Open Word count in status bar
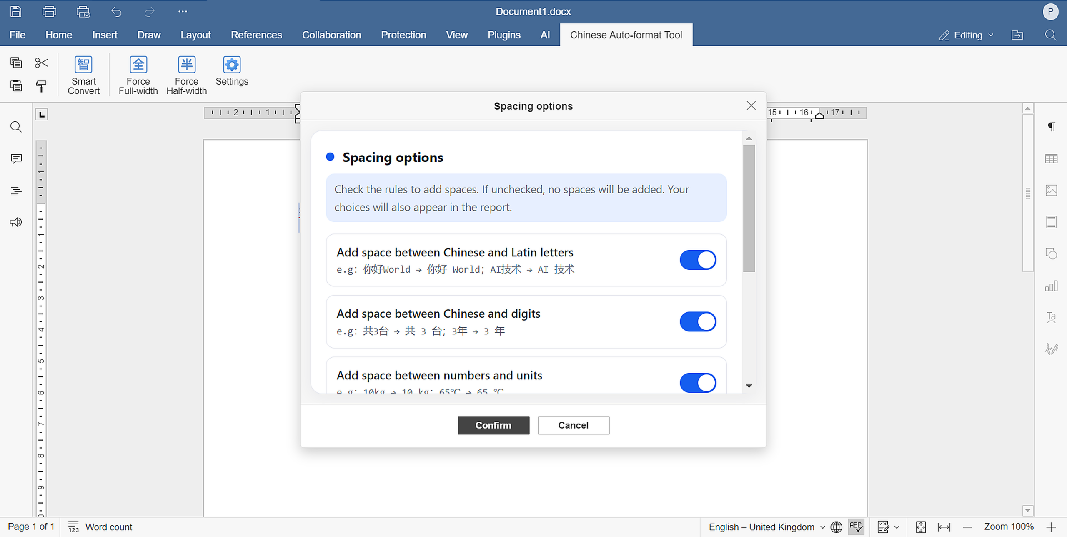 pos(100,527)
